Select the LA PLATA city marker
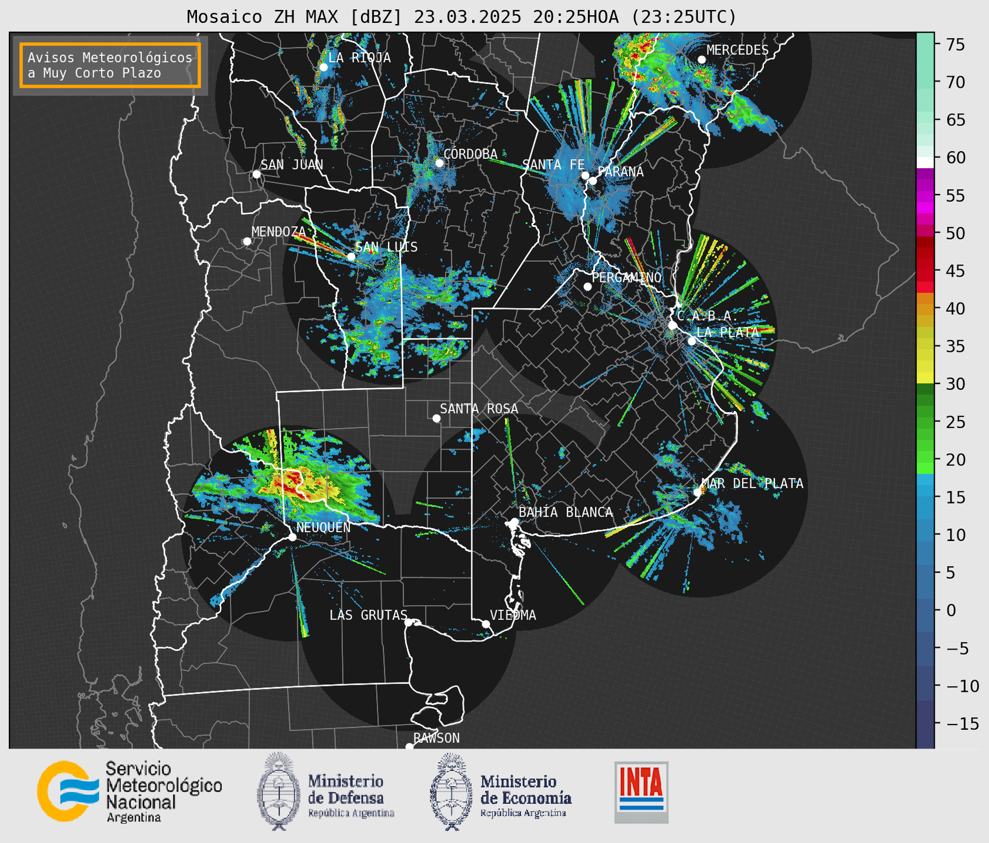Viewport: 989px width, 843px height. click(692, 341)
